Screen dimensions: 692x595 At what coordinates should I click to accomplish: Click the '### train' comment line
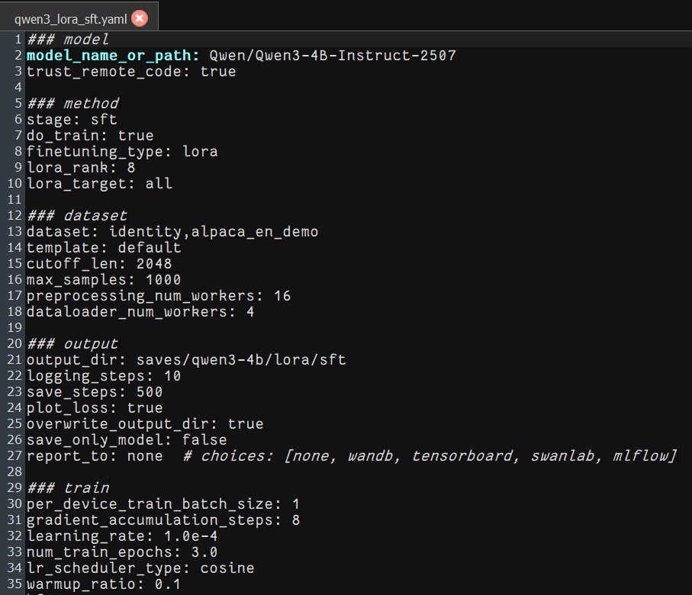[x=69, y=487]
